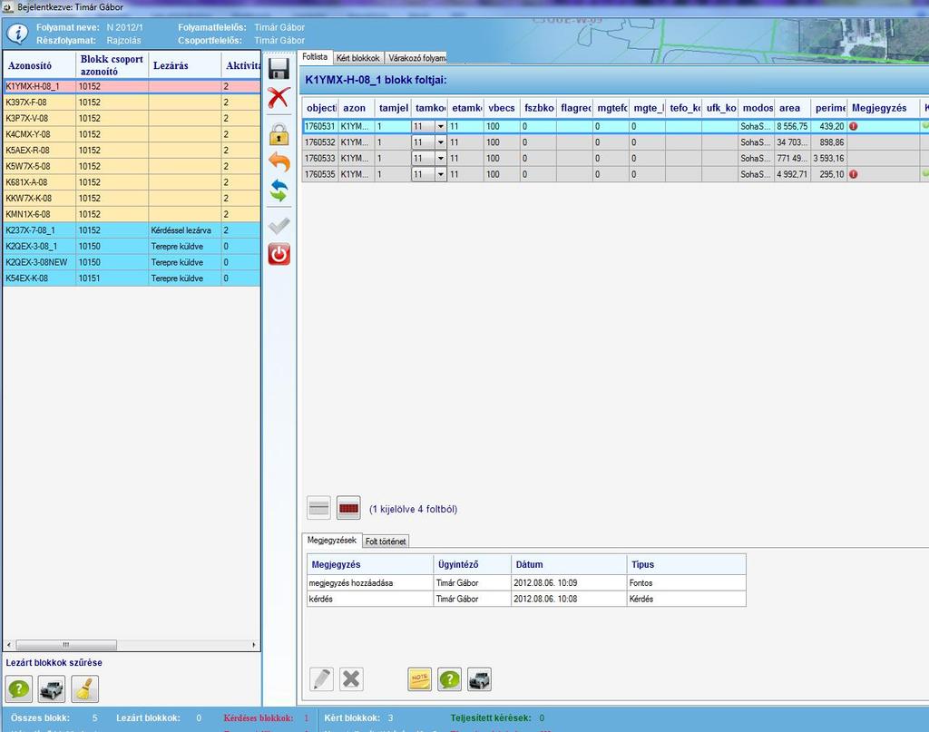This screenshot has height=732, width=929.
Task: Open the Várakozó folyamatok tab
Action: [x=416, y=58]
